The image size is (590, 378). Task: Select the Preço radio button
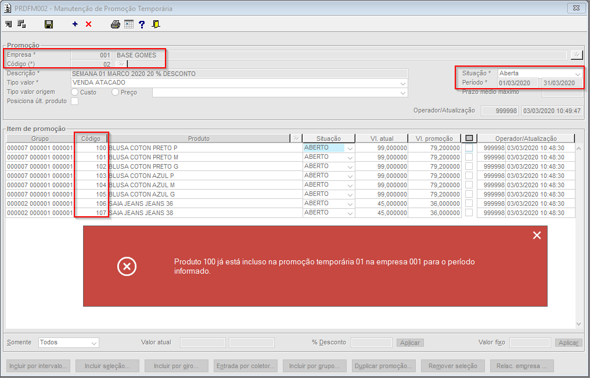[x=115, y=92]
